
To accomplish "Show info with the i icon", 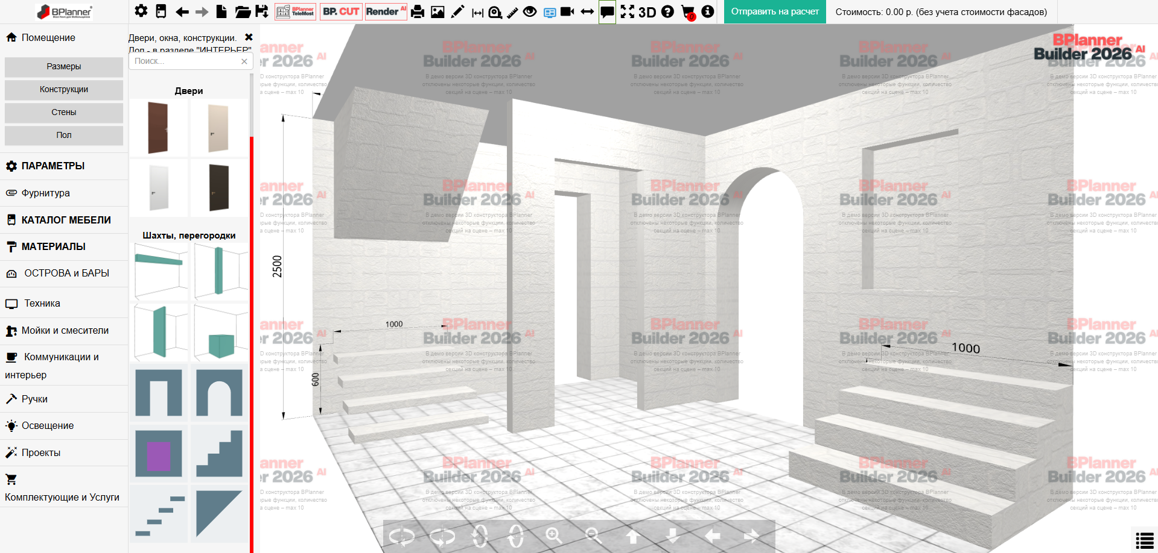I will tap(708, 11).
